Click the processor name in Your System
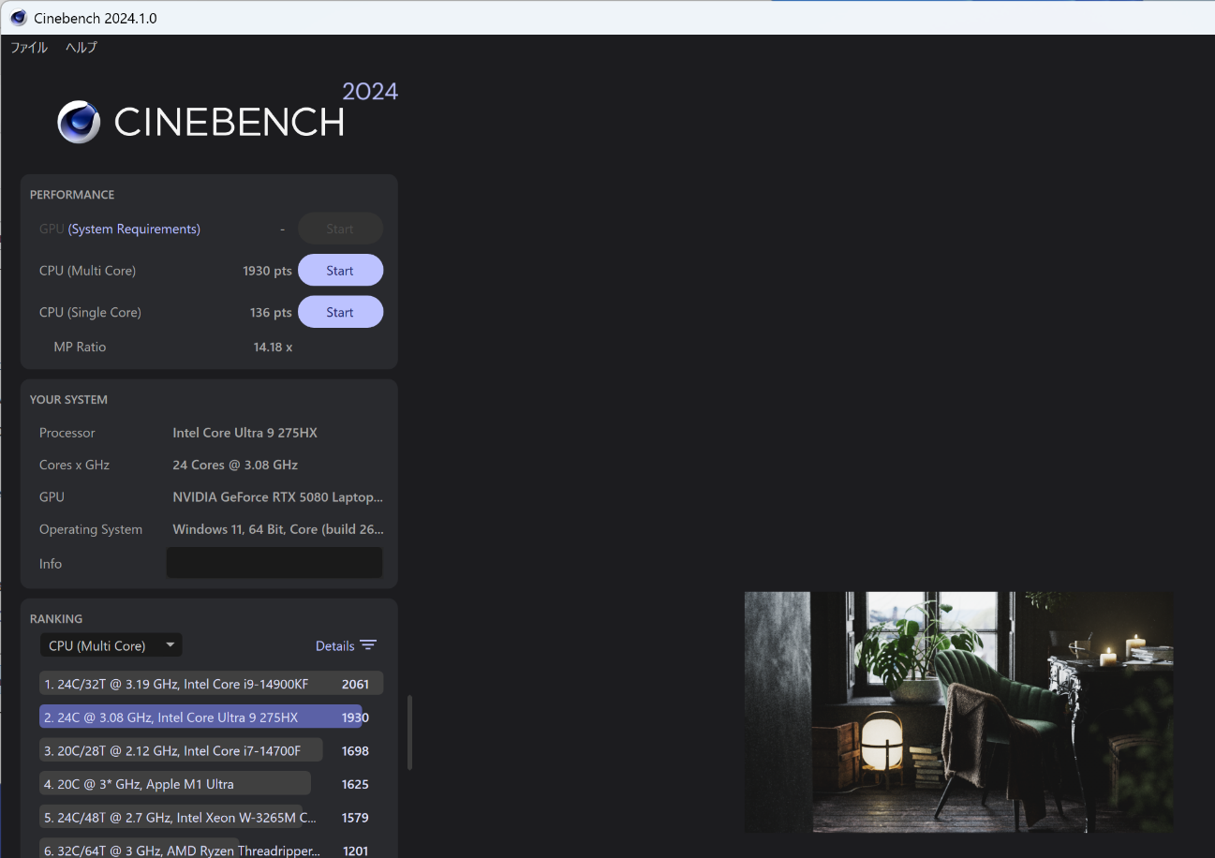The height and width of the screenshot is (858, 1215). pos(244,433)
